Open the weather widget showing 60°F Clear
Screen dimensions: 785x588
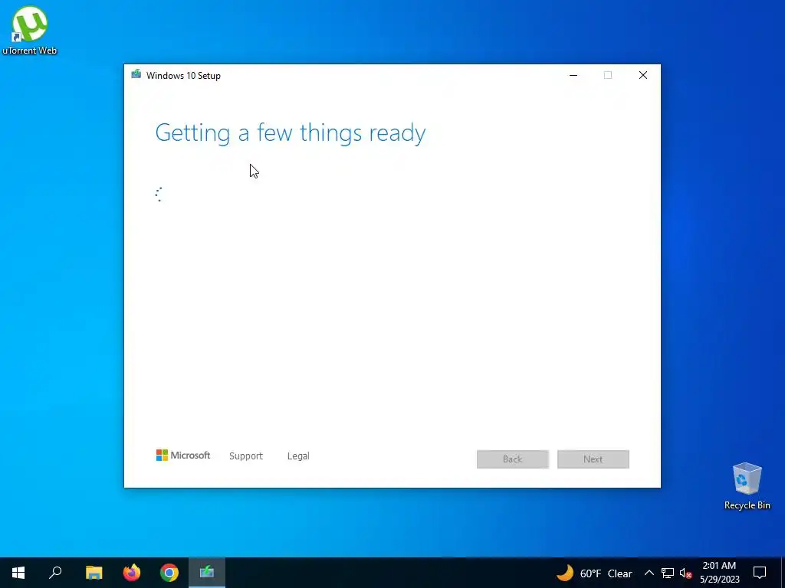(x=594, y=573)
